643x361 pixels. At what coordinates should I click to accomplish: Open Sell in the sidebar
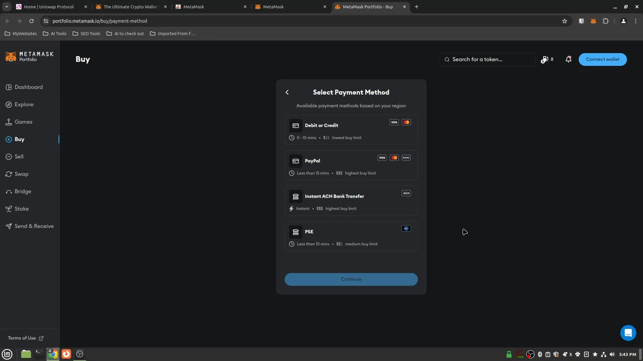15,156
